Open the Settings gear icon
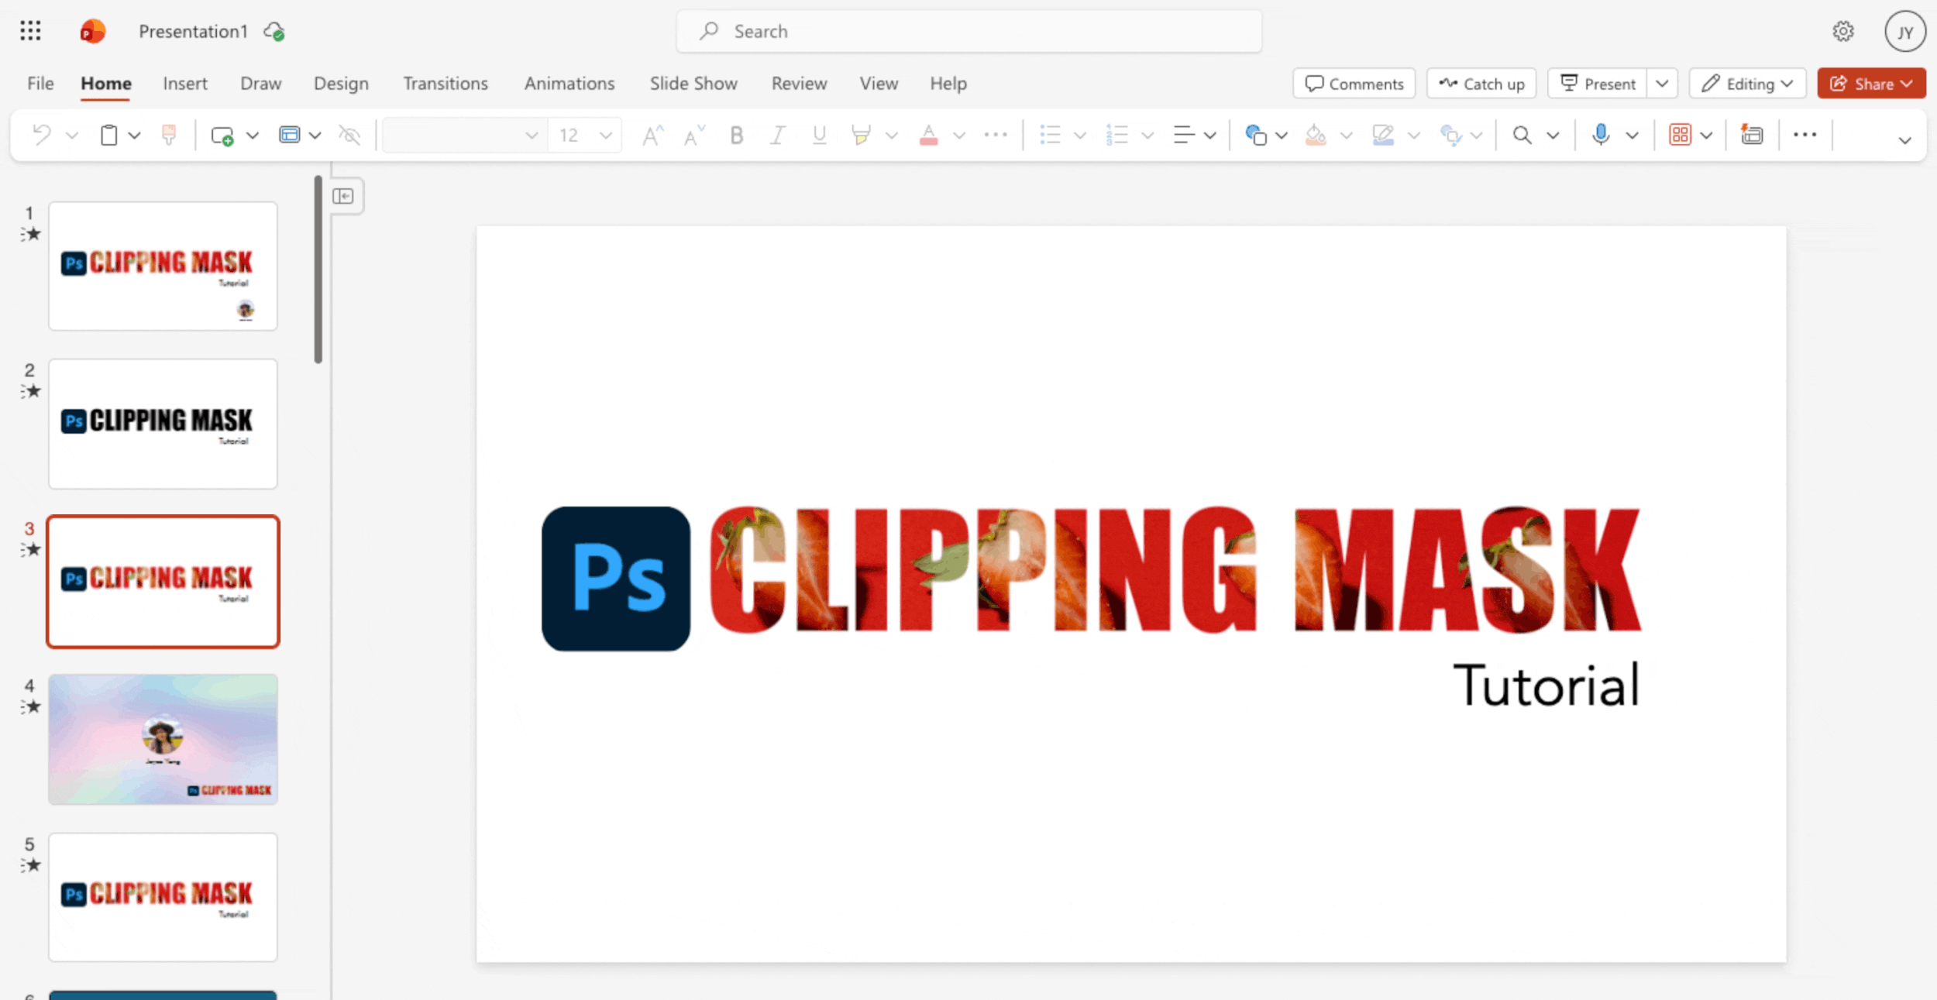The height and width of the screenshot is (1000, 1937). click(x=1842, y=31)
